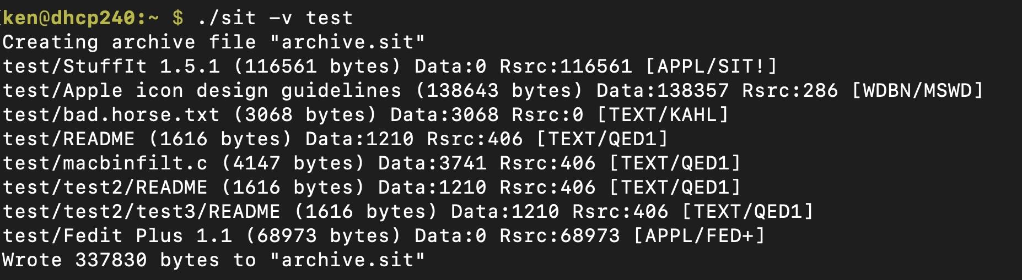Click the "[APPL/SIT!]" type code
1022x280 pixels.
(711, 67)
